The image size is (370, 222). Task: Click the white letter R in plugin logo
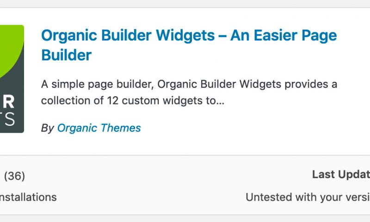point(9,101)
